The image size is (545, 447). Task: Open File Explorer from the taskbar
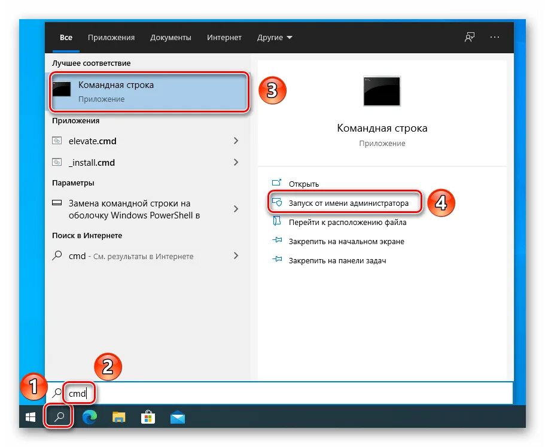[x=119, y=417]
